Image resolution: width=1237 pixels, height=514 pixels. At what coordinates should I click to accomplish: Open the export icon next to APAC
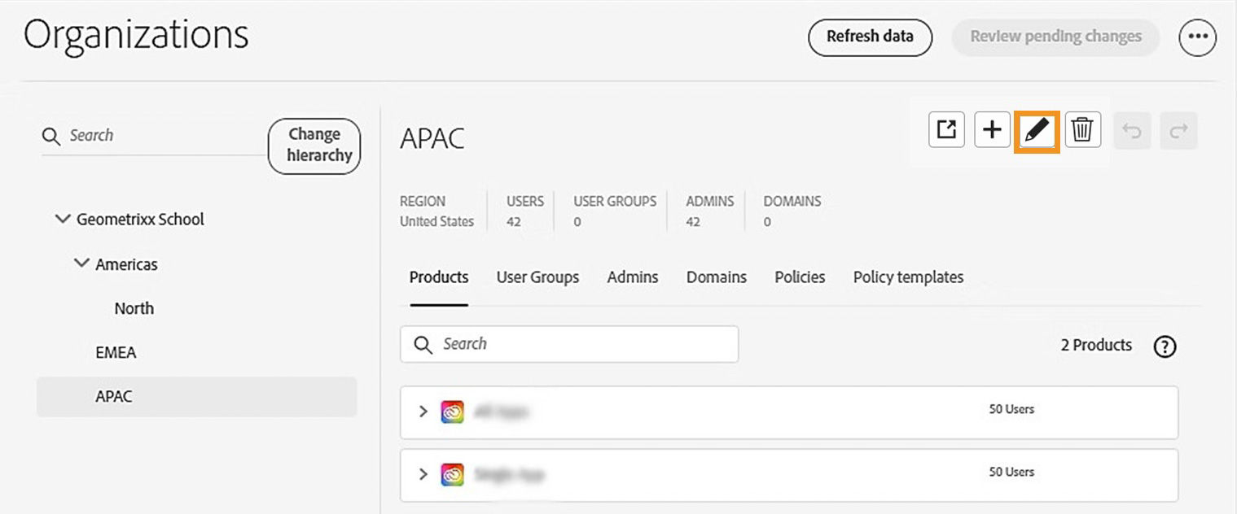[x=946, y=130]
